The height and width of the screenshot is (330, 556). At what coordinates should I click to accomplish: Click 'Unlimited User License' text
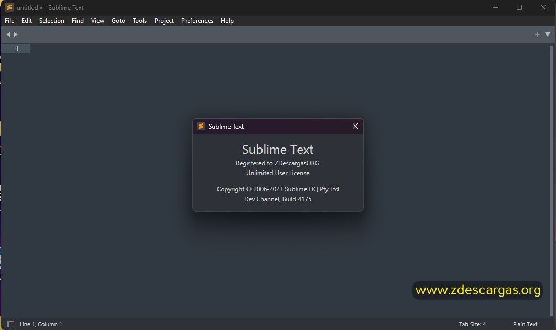click(x=278, y=173)
